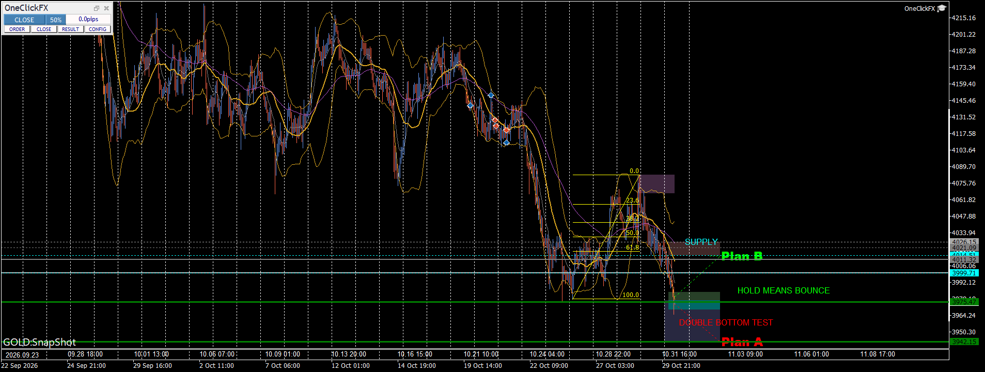Viewport: 985px width, 372px height.
Task: Open the CLOSE tab below the blue bar
Action: pos(44,29)
